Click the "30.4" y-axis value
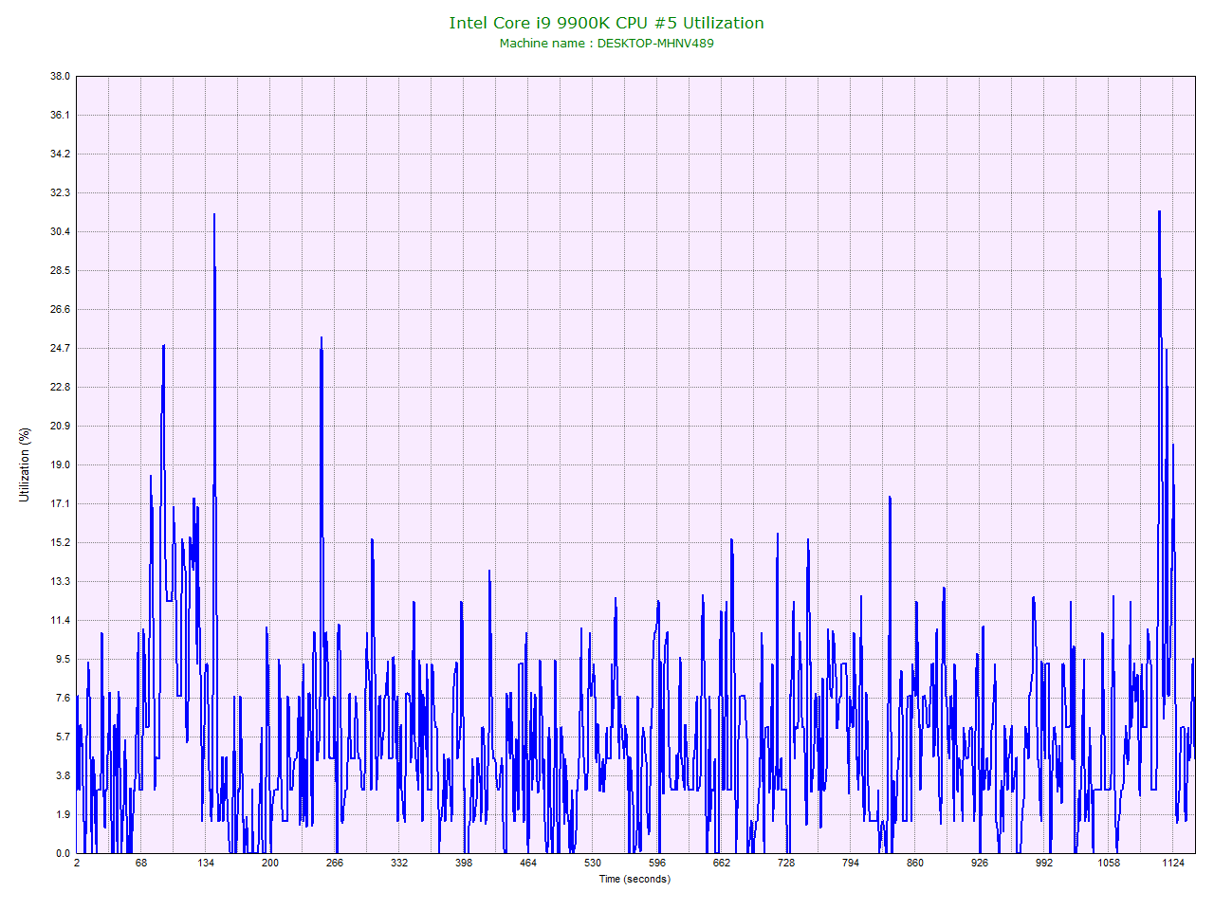Image resolution: width=1214 pixels, height=910 pixels. point(61,232)
